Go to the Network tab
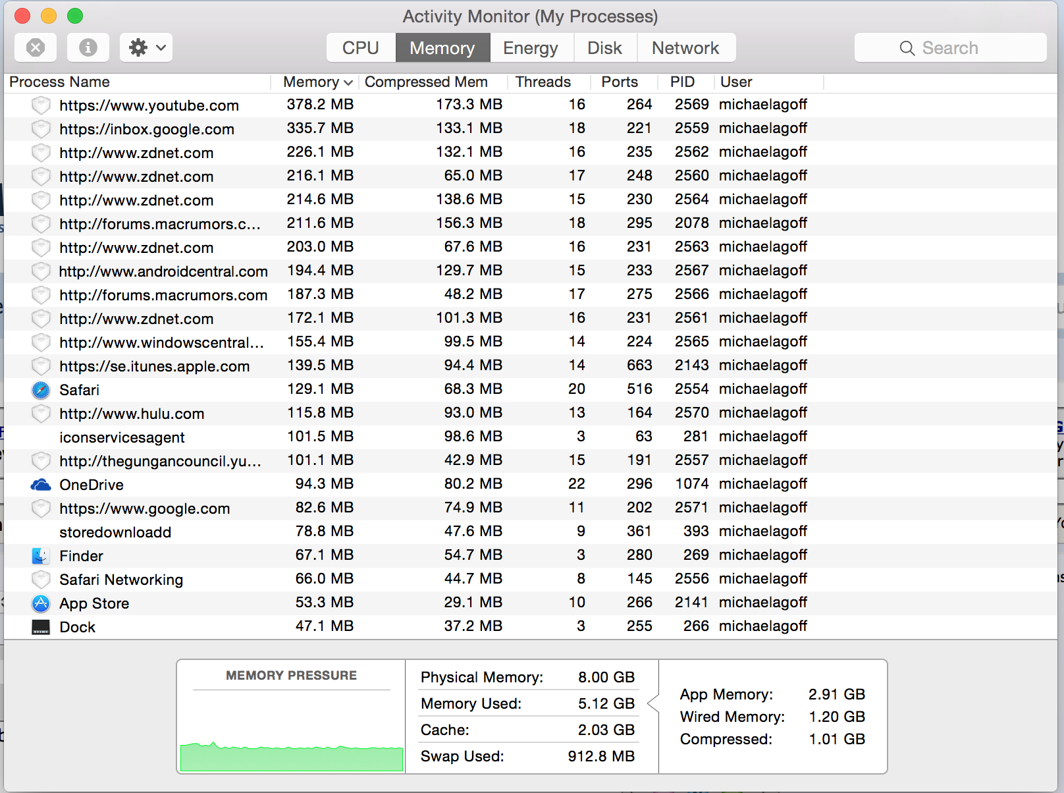 [686, 47]
